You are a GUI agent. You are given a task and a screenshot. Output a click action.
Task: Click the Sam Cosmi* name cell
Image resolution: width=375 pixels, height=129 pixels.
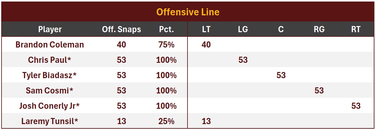[x=50, y=91]
